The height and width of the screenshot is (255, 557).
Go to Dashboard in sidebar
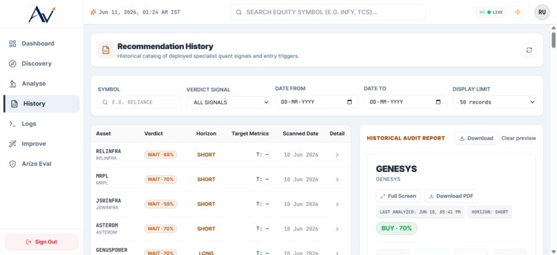[41, 44]
